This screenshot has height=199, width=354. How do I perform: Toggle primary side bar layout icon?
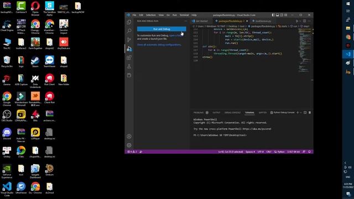[x=273, y=15]
